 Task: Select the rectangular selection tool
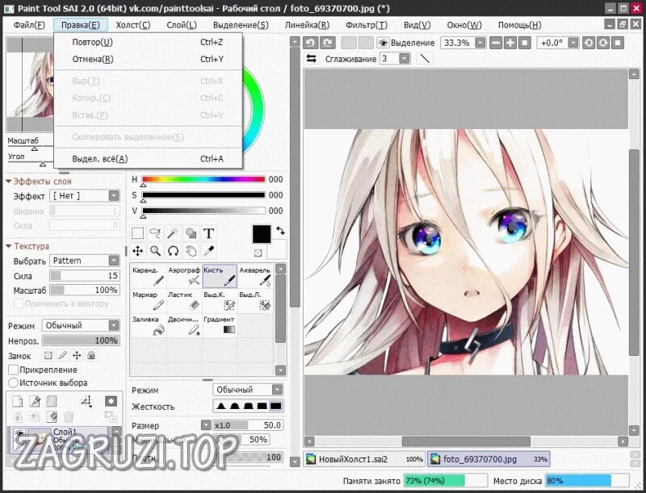[137, 233]
